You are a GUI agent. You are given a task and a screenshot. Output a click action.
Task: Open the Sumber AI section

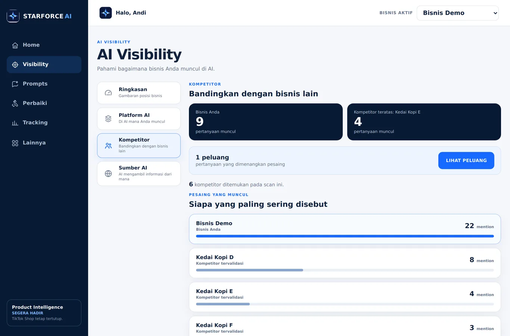pyautogui.click(x=139, y=174)
